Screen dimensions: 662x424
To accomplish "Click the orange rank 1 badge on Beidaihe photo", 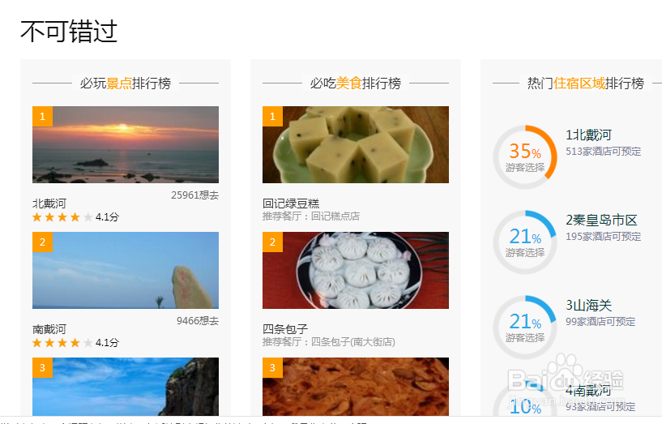I will click(x=42, y=116).
